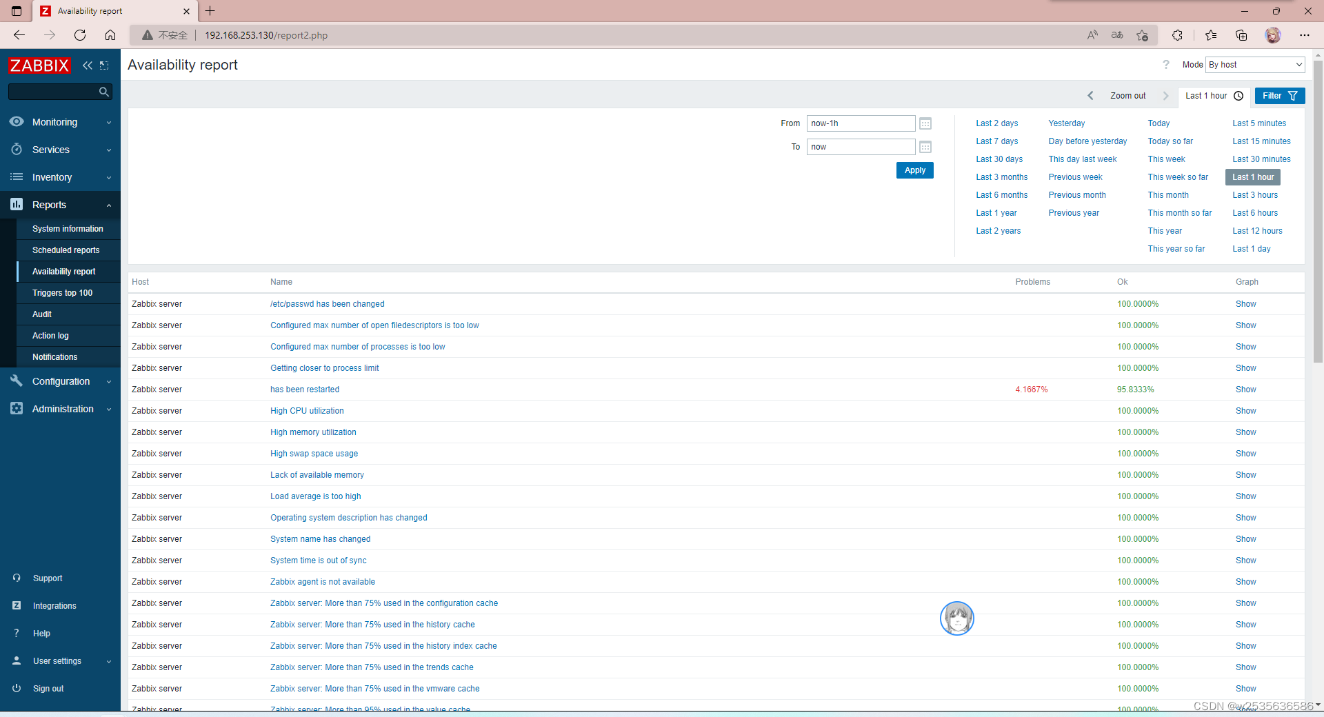The width and height of the screenshot is (1324, 717).
Task: Click browser profile avatar
Action: click(x=1273, y=35)
